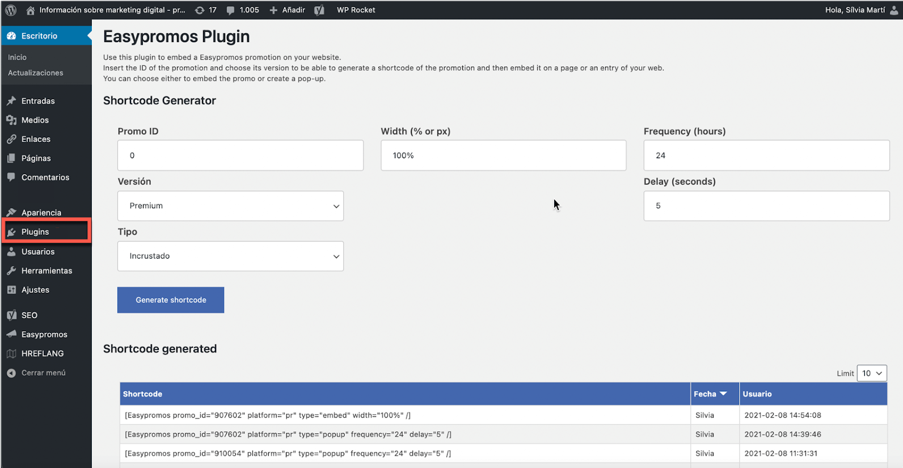The image size is (903, 468).
Task: Click Cerrar menú to collapse sidebar
Action: point(44,373)
